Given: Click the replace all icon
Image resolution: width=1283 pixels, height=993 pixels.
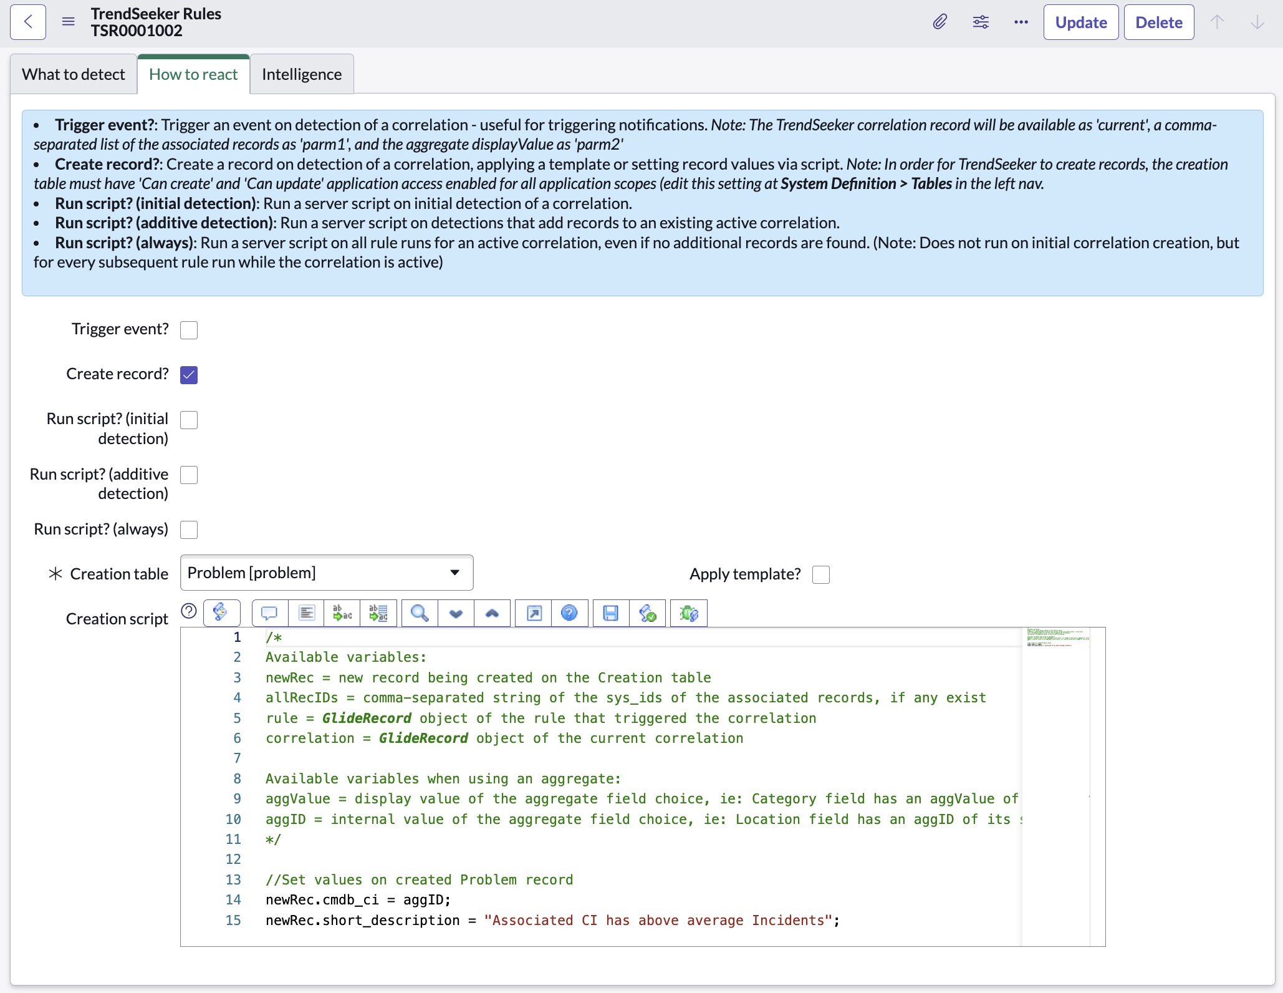Looking at the screenshot, I should tap(378, 613).
